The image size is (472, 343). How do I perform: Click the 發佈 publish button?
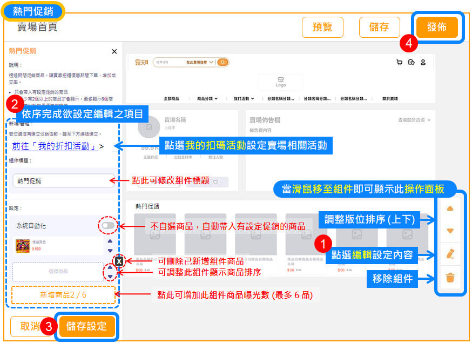tap(437, 27)
